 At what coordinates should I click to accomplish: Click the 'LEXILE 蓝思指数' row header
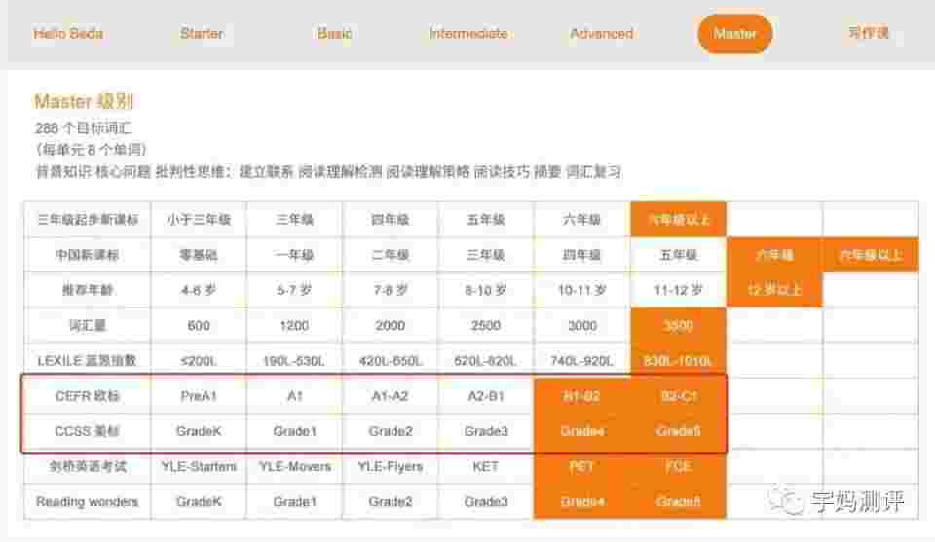(87, 360)
